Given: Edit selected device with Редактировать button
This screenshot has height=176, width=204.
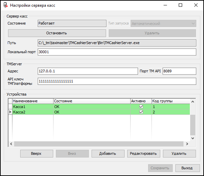Looking at the screenshot, I should (144, 154).
